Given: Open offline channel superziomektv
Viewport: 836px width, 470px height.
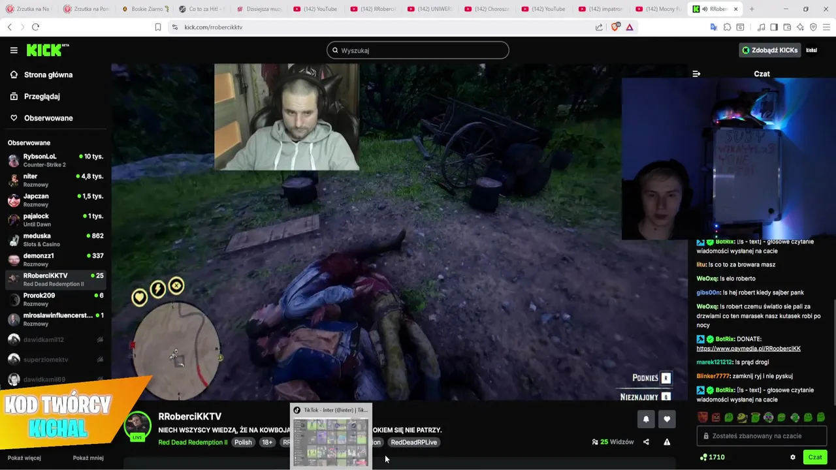Looking at the screenshot, I should (56, 360).
